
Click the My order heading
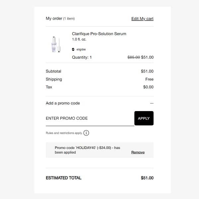click(x=54, y=19)
